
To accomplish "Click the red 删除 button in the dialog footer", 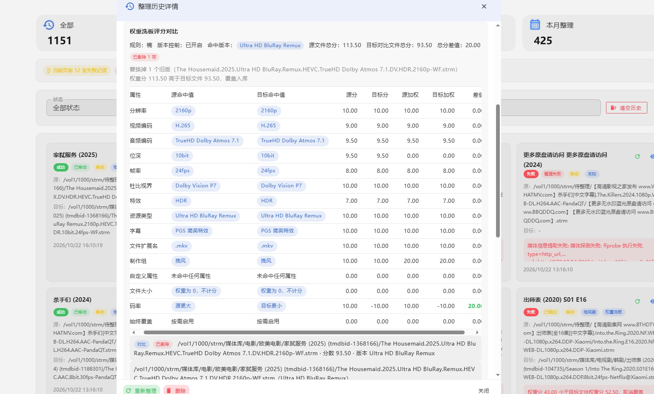I will (176, 391).
